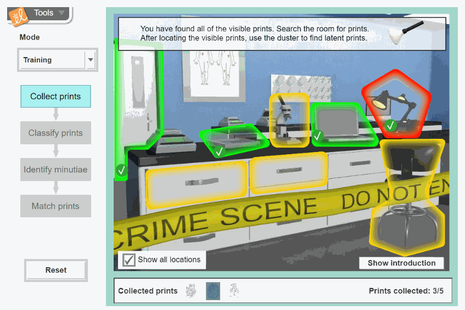
Task: Click the yellow-highlighted office chair
Action: tap(406, 198)
